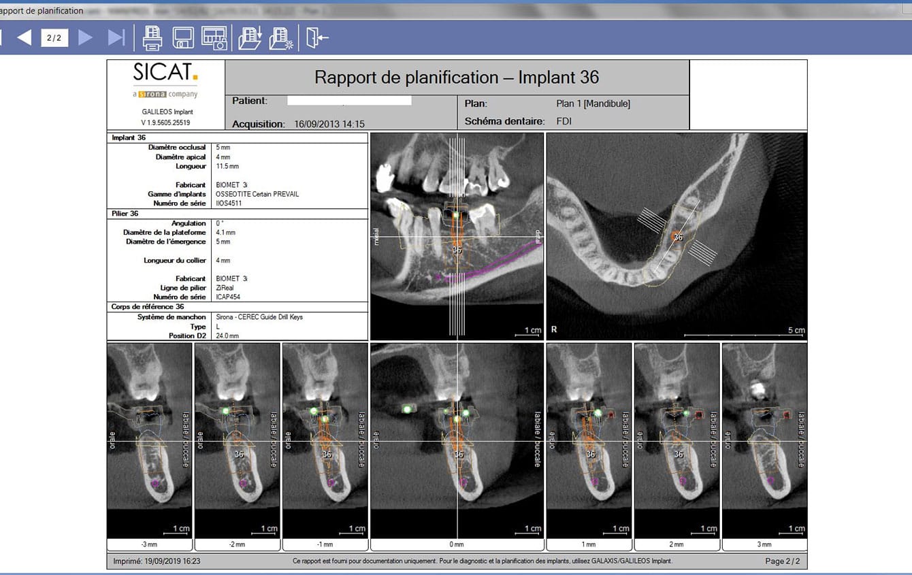Screen dimensions: 912x575
Task: Open the 3 mm cross-section slice
Action: click(764, 440)
